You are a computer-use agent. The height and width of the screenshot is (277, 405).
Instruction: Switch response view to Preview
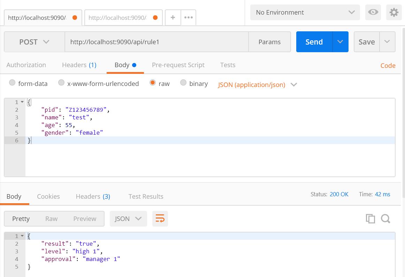point(85,219)
